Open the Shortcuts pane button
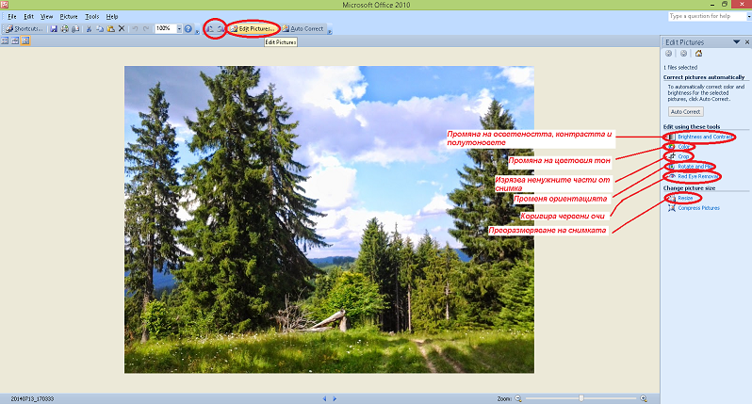 tap(24, 29)
